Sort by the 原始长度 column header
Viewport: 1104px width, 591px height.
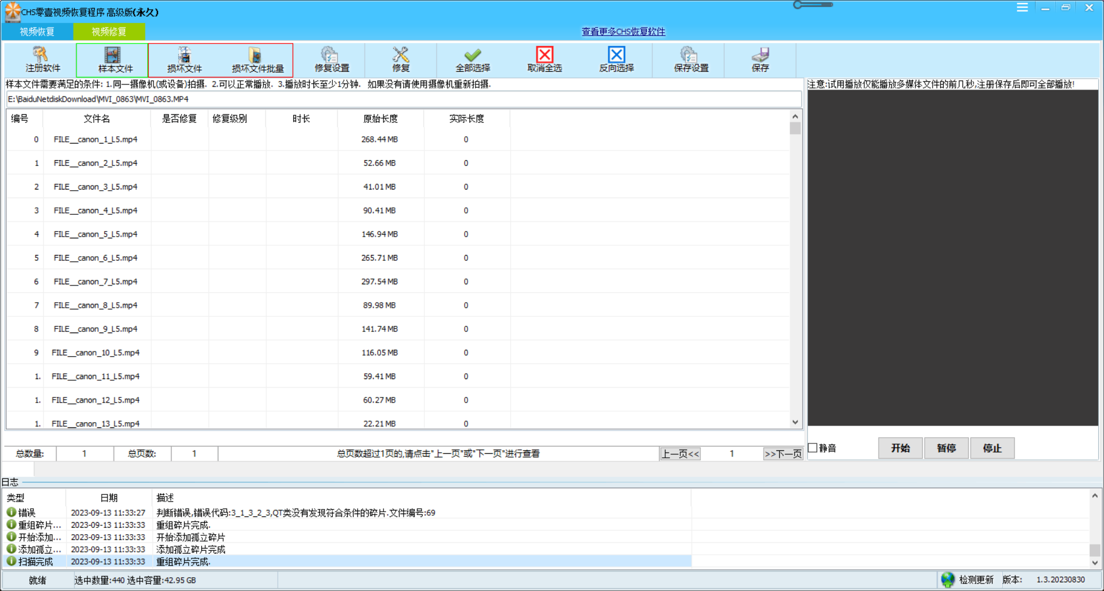pyautogui.click(x=380, y=119)
